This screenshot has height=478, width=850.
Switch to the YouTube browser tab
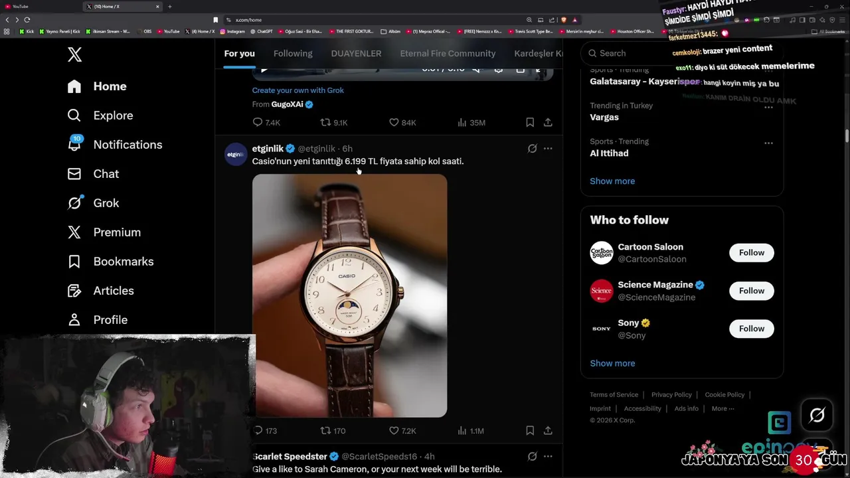click(40, 7)
